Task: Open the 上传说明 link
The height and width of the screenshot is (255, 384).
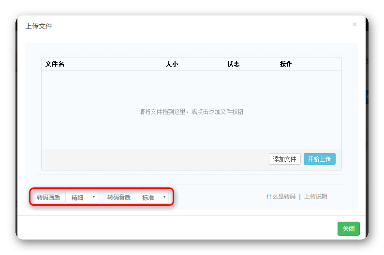Action: (316, 197)
